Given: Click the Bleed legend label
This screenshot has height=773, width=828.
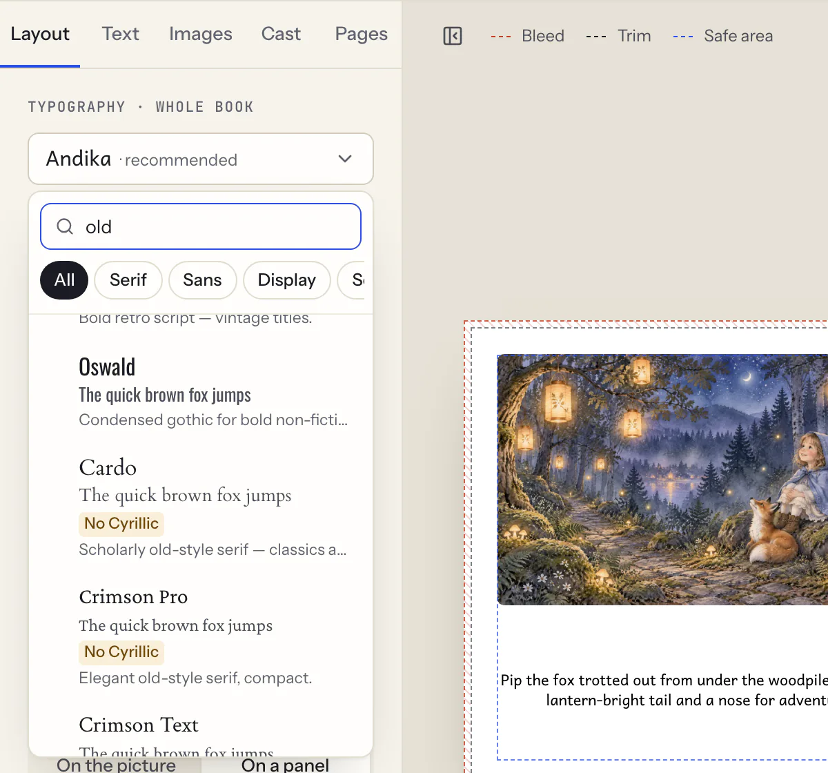Looking at the screenshot, I should pos(543,36).
